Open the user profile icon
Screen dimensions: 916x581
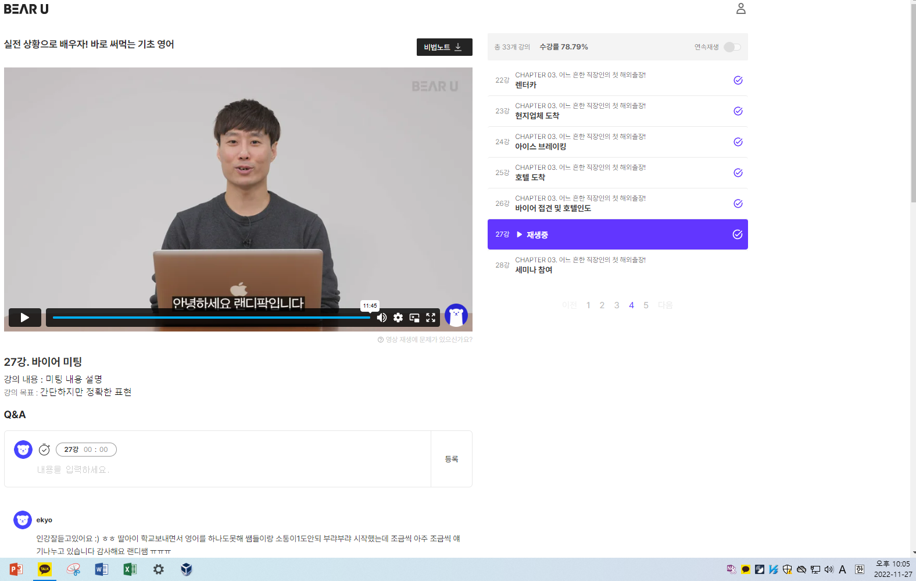tap(740, 9)
